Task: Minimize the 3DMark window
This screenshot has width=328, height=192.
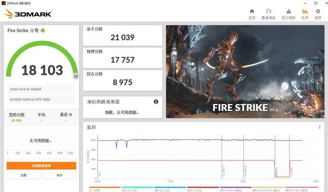Action: click(305, 3)
